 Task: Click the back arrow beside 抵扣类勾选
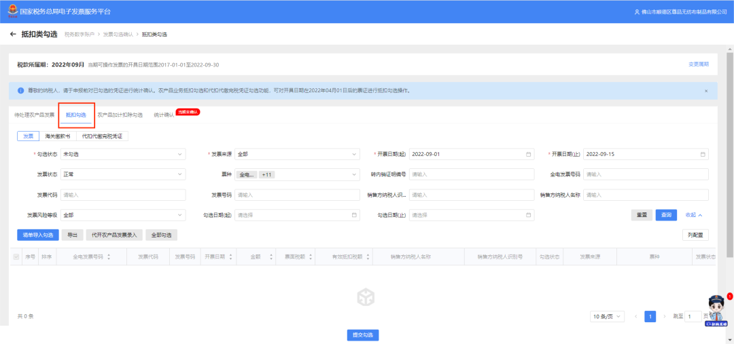tap(13, 35)
